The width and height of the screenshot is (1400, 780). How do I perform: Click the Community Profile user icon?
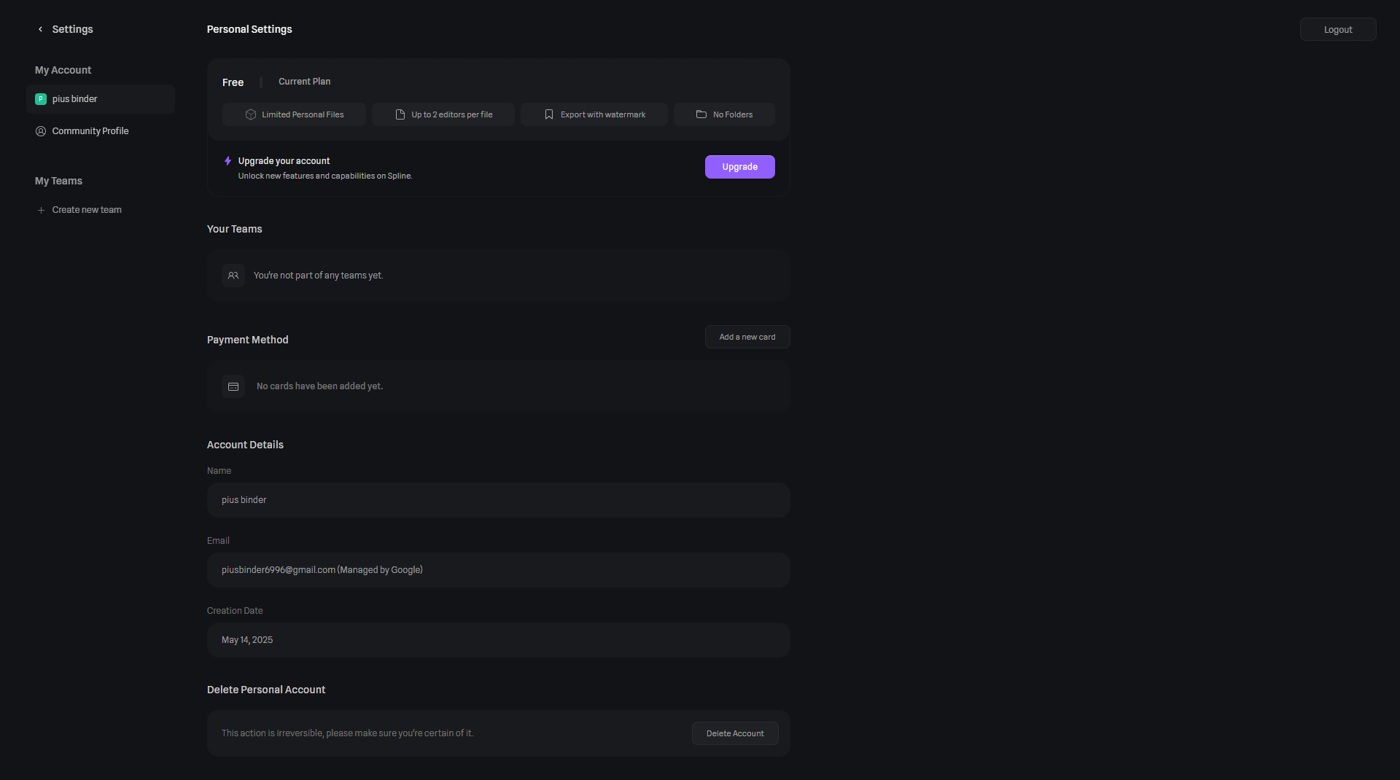click(x=41, y=131)
